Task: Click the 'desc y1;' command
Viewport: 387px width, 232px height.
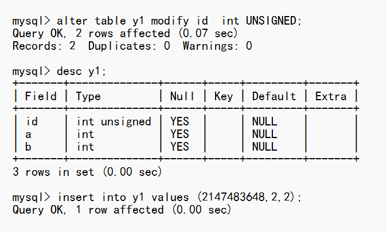Action: click(81, 71)
